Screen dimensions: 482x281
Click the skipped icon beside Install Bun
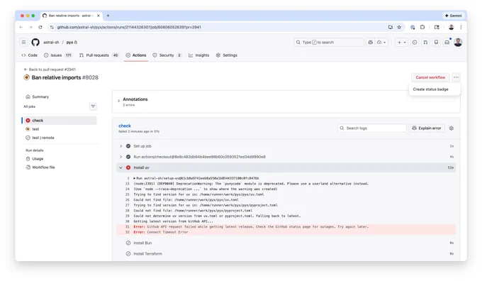coord(128,243)
